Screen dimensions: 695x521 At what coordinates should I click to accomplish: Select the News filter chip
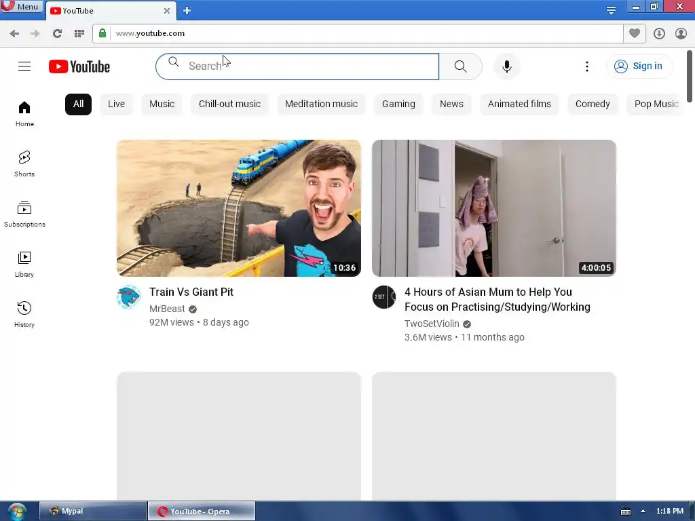[x=451, y=104]
